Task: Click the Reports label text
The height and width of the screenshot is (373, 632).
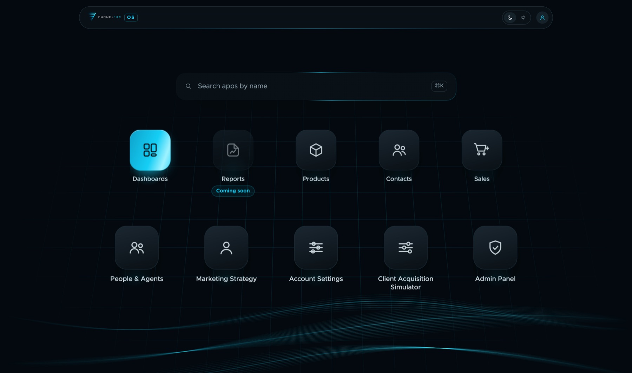Action: tap(233, 179)
